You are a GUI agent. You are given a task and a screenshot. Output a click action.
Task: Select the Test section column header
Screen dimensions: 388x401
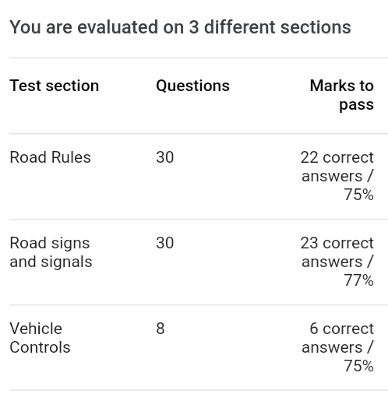click(x=55, y=86)
